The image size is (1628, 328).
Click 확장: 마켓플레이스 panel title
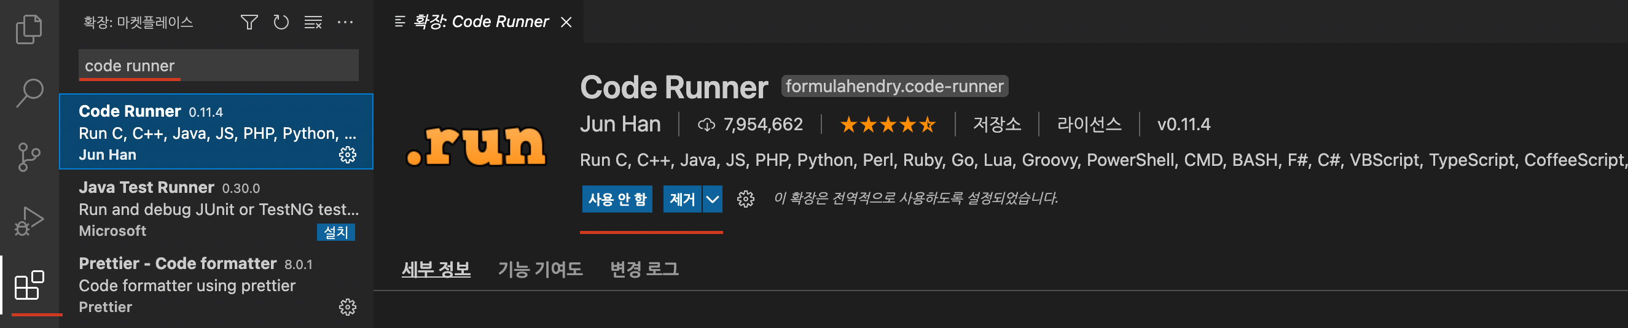coord(138,23)
